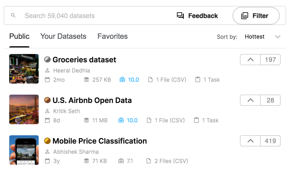Click the Mobile Price Classification thumbnail
293x169 pixels.
(24, 150)
